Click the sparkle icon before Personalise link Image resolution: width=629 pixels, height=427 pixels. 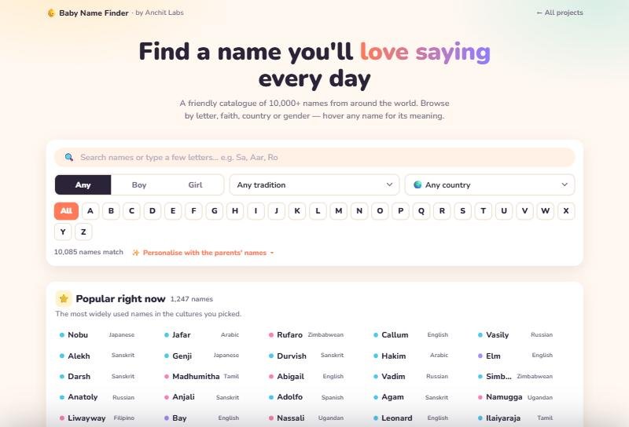point(136,253)
